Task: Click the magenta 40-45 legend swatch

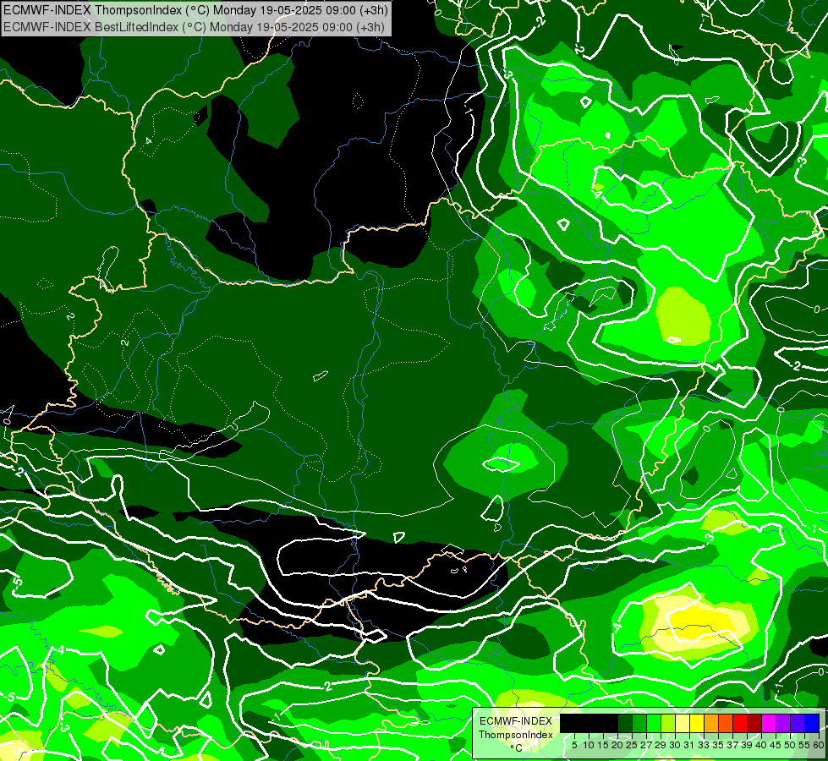Action: tap(769, 723)
